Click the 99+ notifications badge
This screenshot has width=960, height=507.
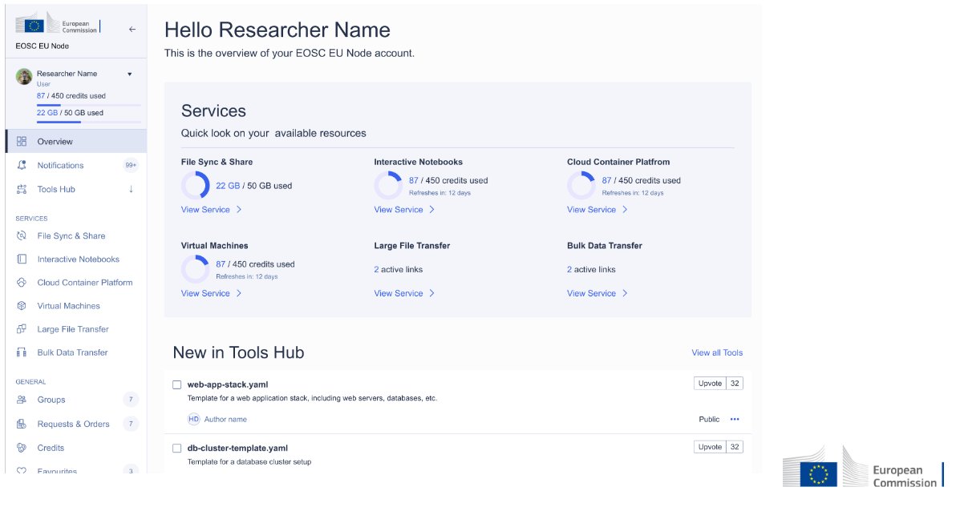click(131, 165)
